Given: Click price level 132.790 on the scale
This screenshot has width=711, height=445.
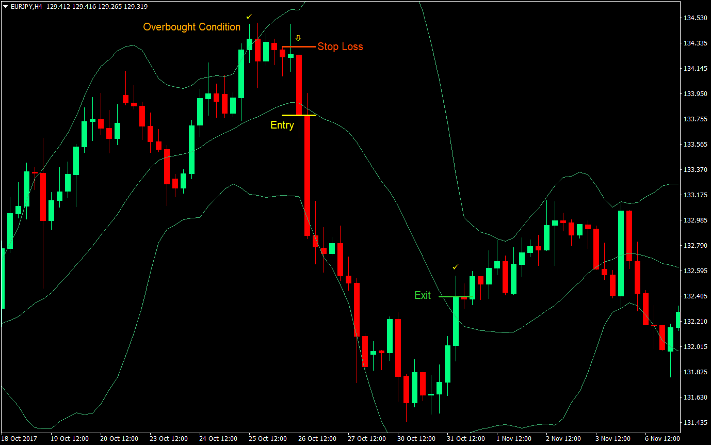Looking at the screenshot, I should pyautogui.click(x=695, y=246).
